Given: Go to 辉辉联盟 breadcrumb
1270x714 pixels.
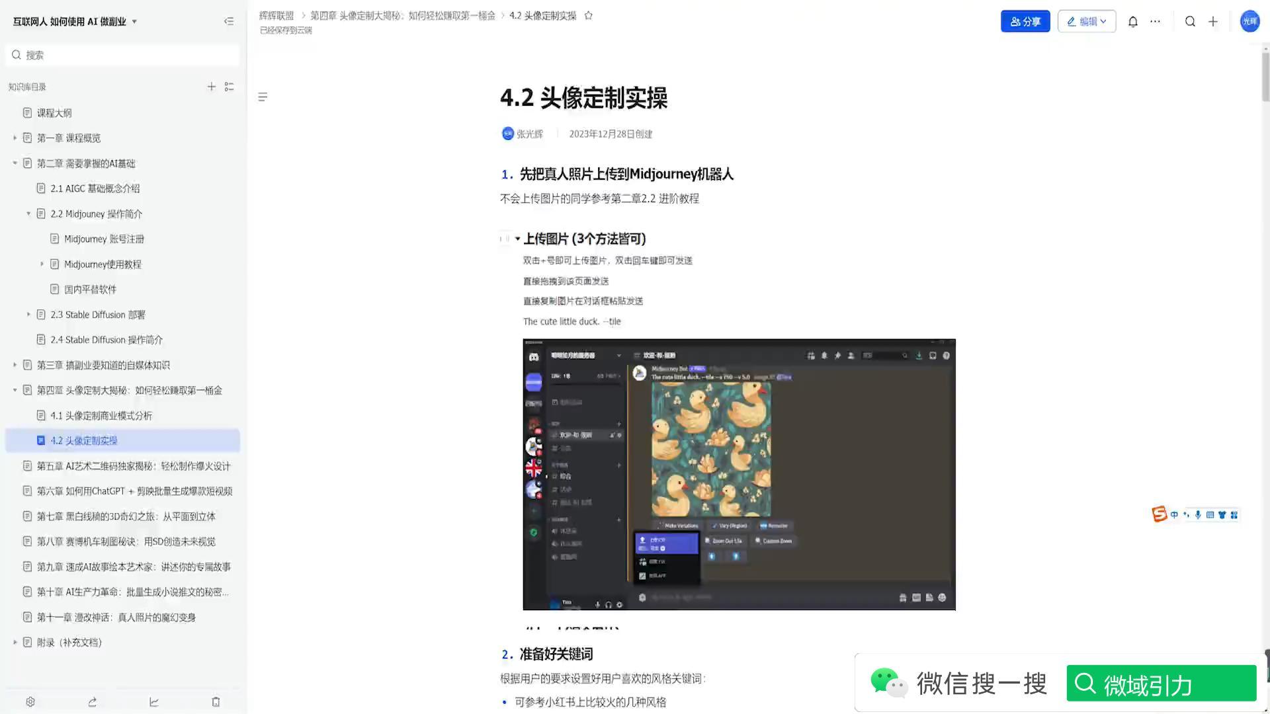Looking at the screenshot, I should (276, 15).
